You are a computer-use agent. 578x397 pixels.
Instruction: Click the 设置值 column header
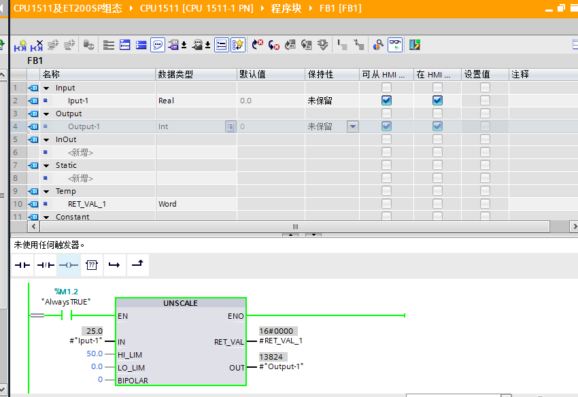click(x=485, y=75)
